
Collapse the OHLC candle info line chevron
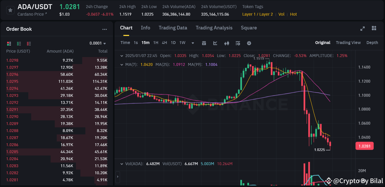click(x=121, y=56)
